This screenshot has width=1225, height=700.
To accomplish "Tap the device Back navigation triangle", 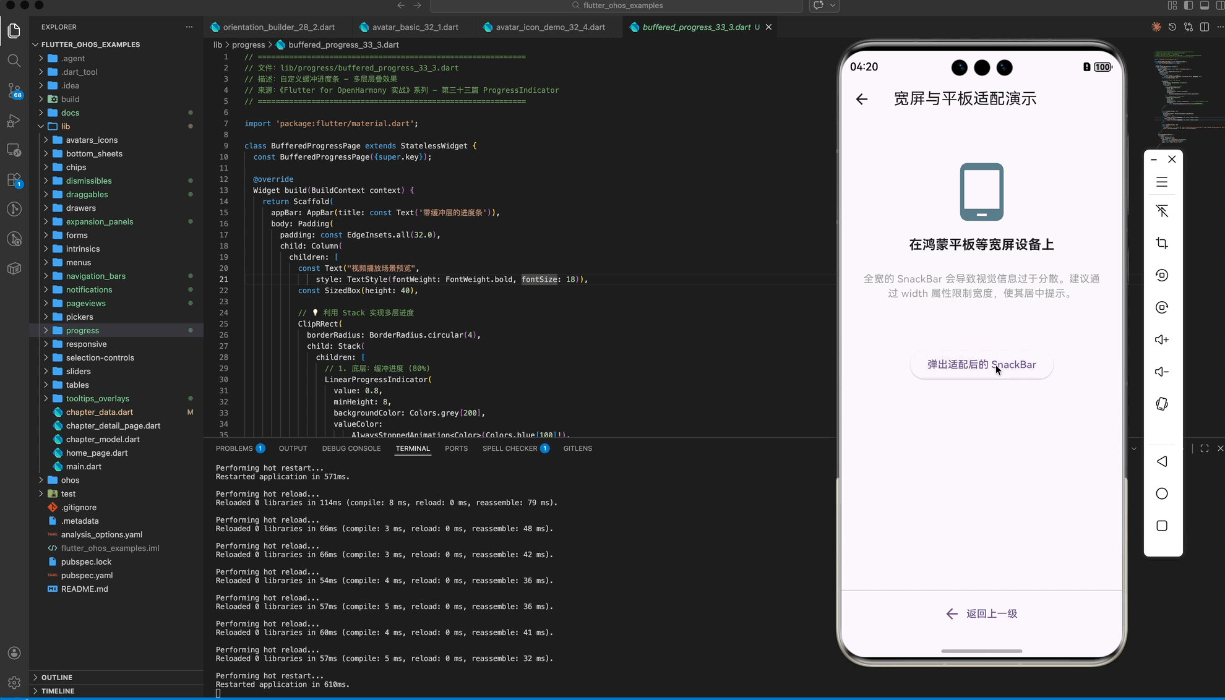I will (x=1161, y=461).
